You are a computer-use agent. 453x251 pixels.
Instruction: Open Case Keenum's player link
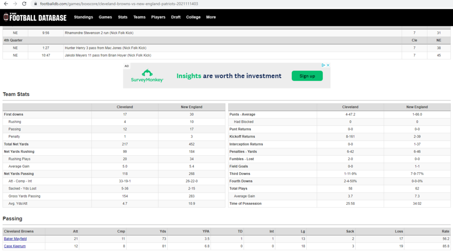(15, 246)
